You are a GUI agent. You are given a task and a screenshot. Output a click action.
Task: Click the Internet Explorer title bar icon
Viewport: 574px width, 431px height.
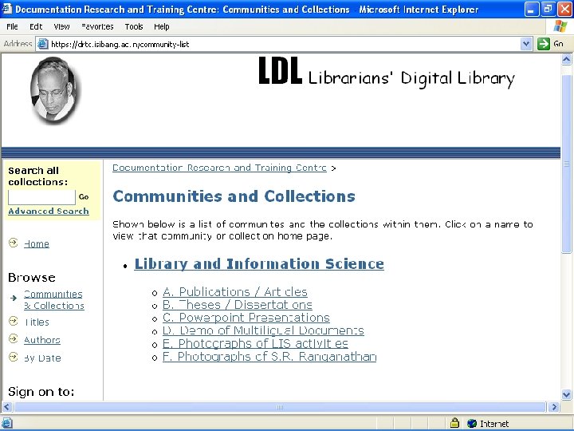7,9
